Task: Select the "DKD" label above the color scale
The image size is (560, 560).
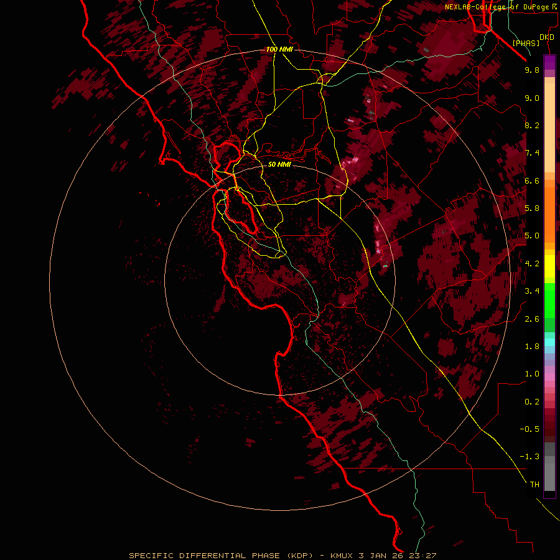Action: (547, 37)
